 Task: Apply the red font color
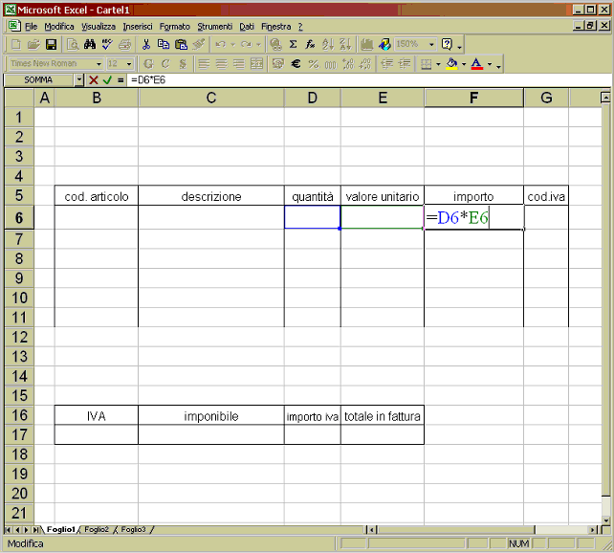point(476,64)
